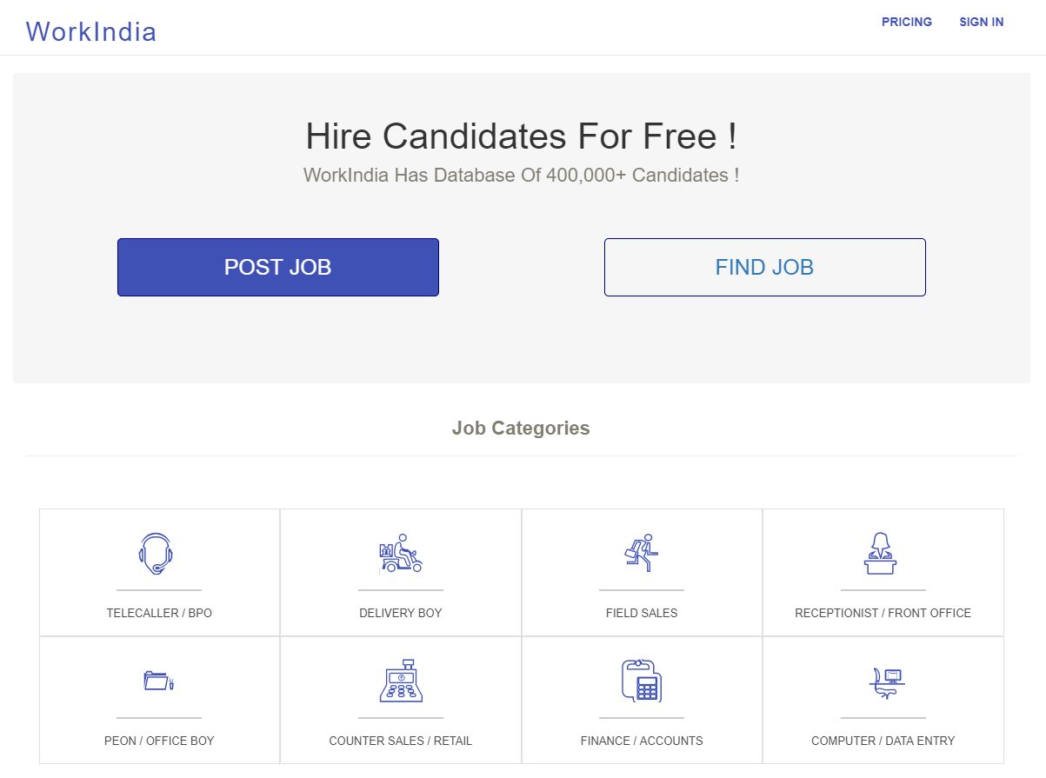Click the FIND JOB button
This screenshot has width=1046, height=778.
[764, 267]
